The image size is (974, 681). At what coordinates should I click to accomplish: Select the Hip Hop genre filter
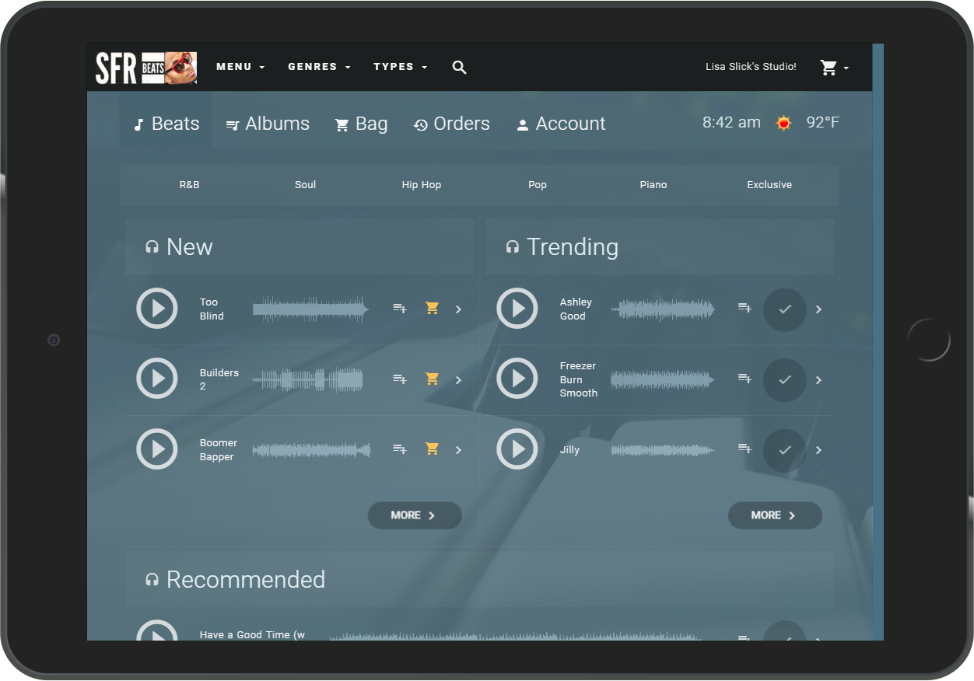(x=421, y=185)
